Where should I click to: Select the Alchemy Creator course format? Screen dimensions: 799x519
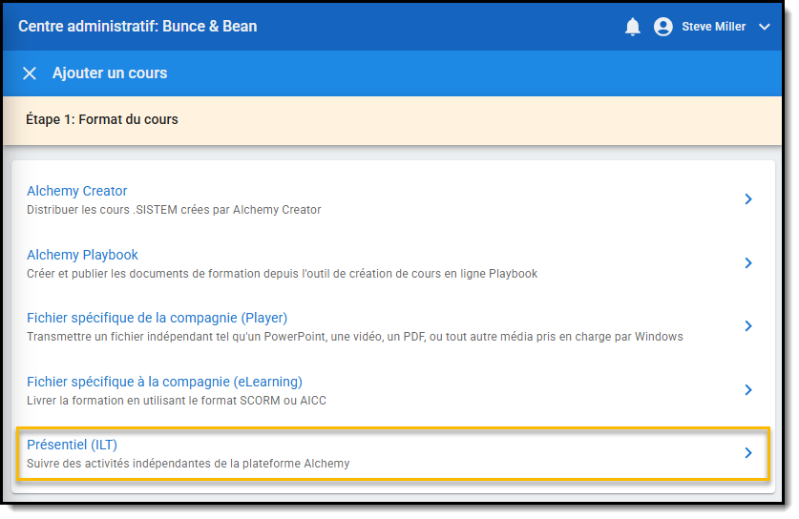[x=77, y=191]
